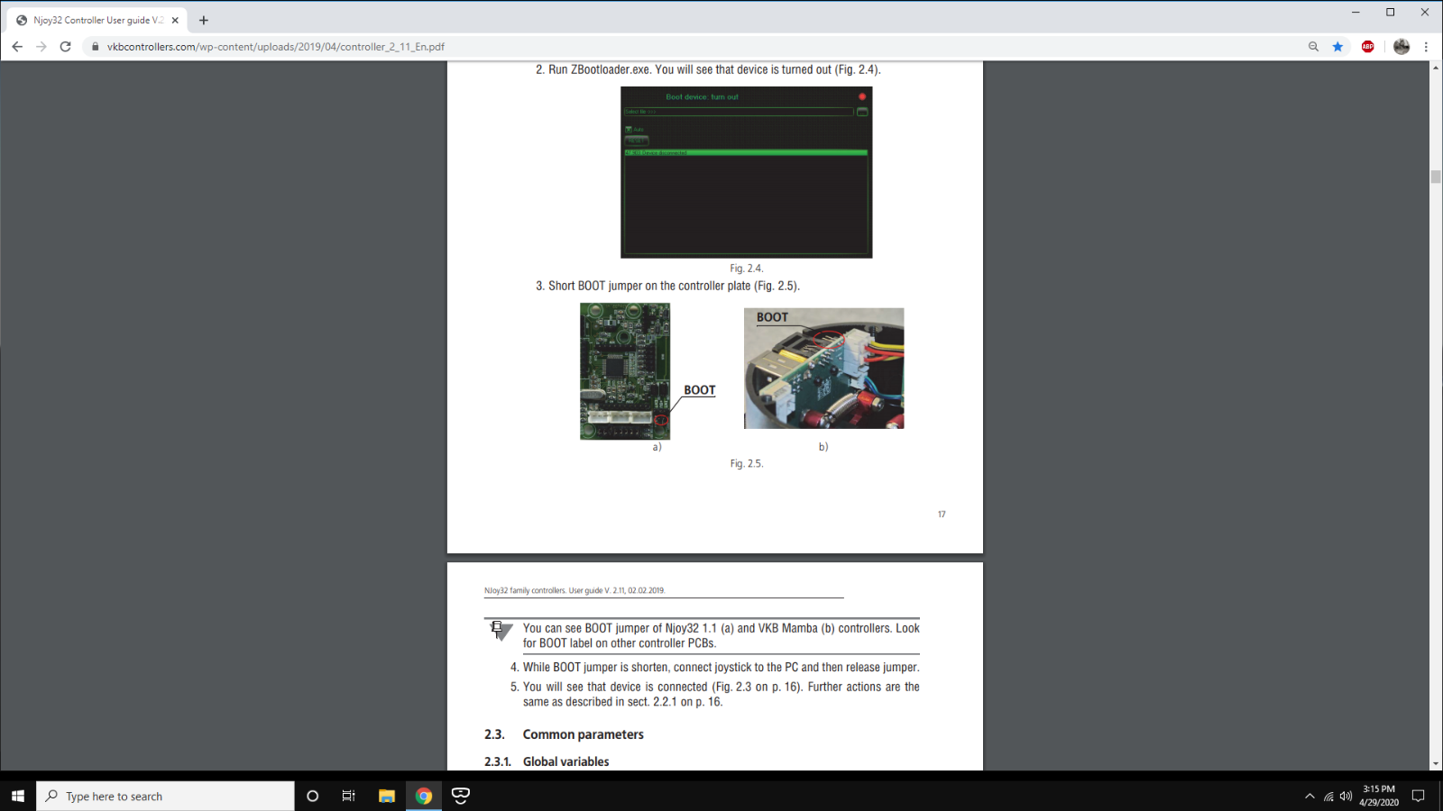Open a new browser tab

click(204, 20)
